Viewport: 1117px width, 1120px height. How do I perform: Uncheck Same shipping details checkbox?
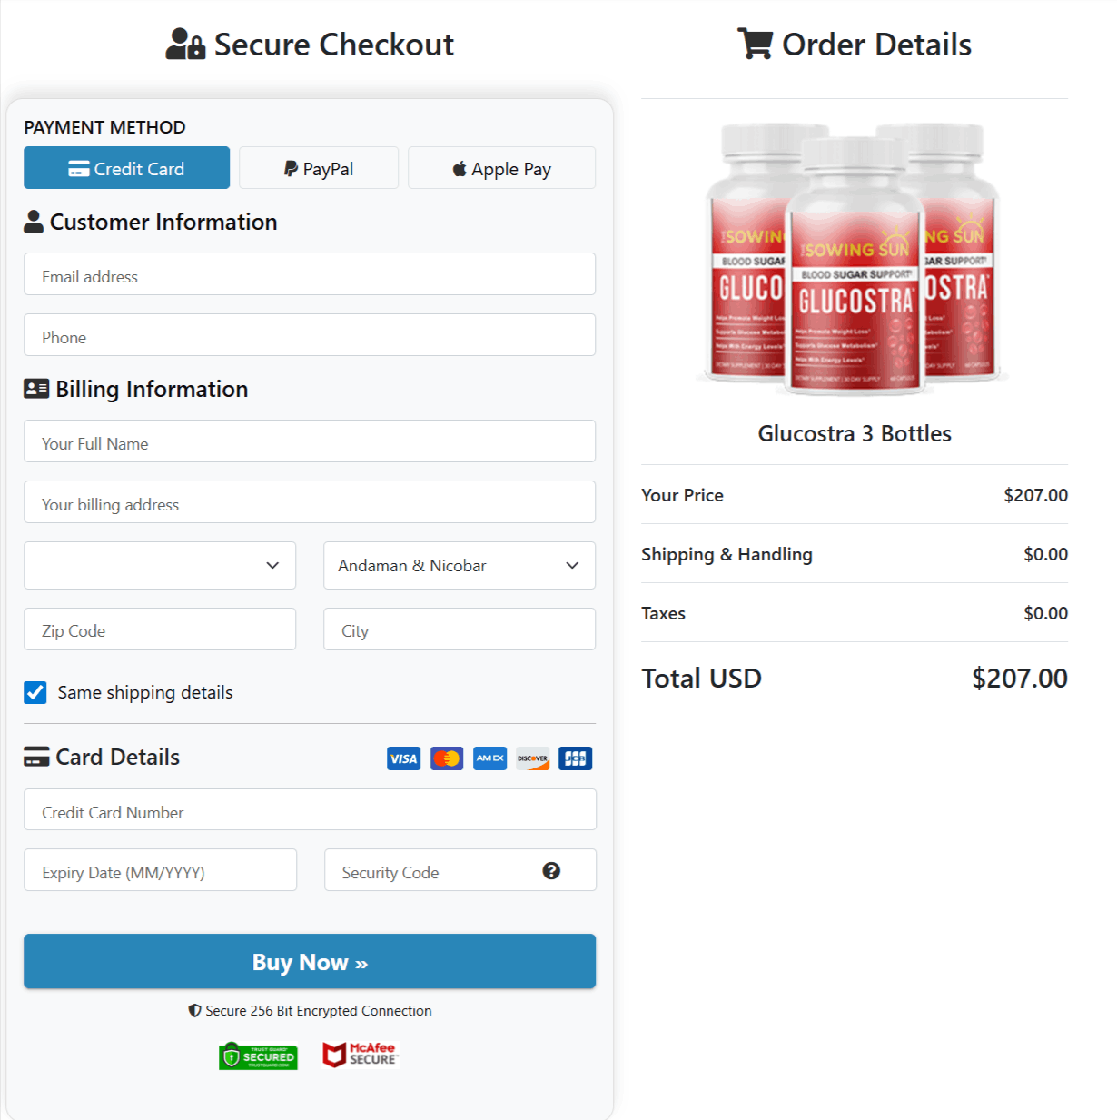(35, 693)
